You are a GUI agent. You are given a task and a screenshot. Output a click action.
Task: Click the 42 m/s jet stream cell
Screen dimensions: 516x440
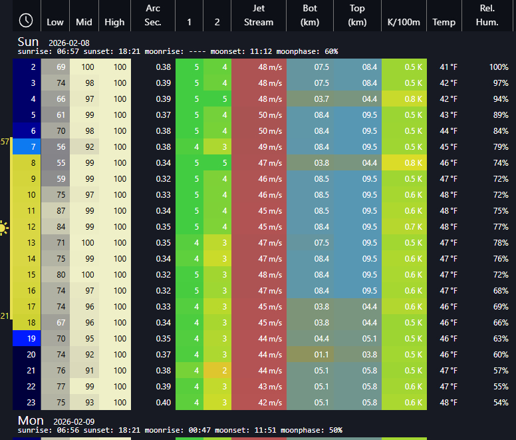tap(259, 402)
